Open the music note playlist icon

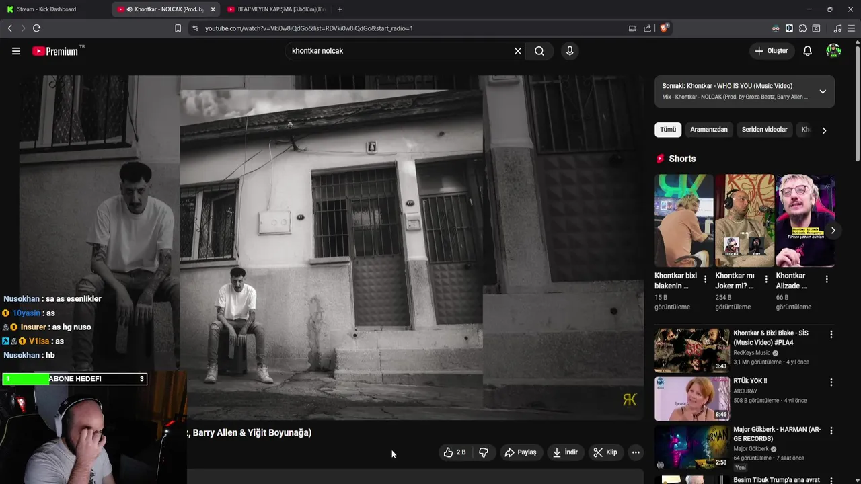837,28
